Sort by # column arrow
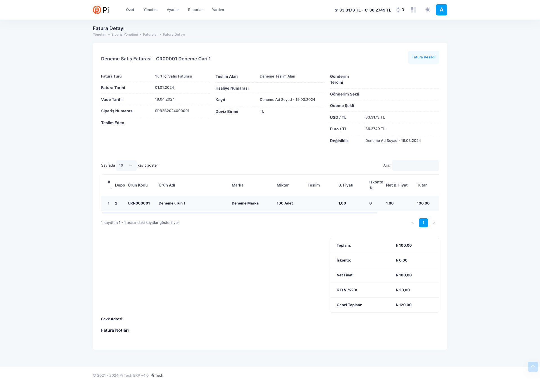The width and height of the screenshot is (540, 384). coord(111,188)
